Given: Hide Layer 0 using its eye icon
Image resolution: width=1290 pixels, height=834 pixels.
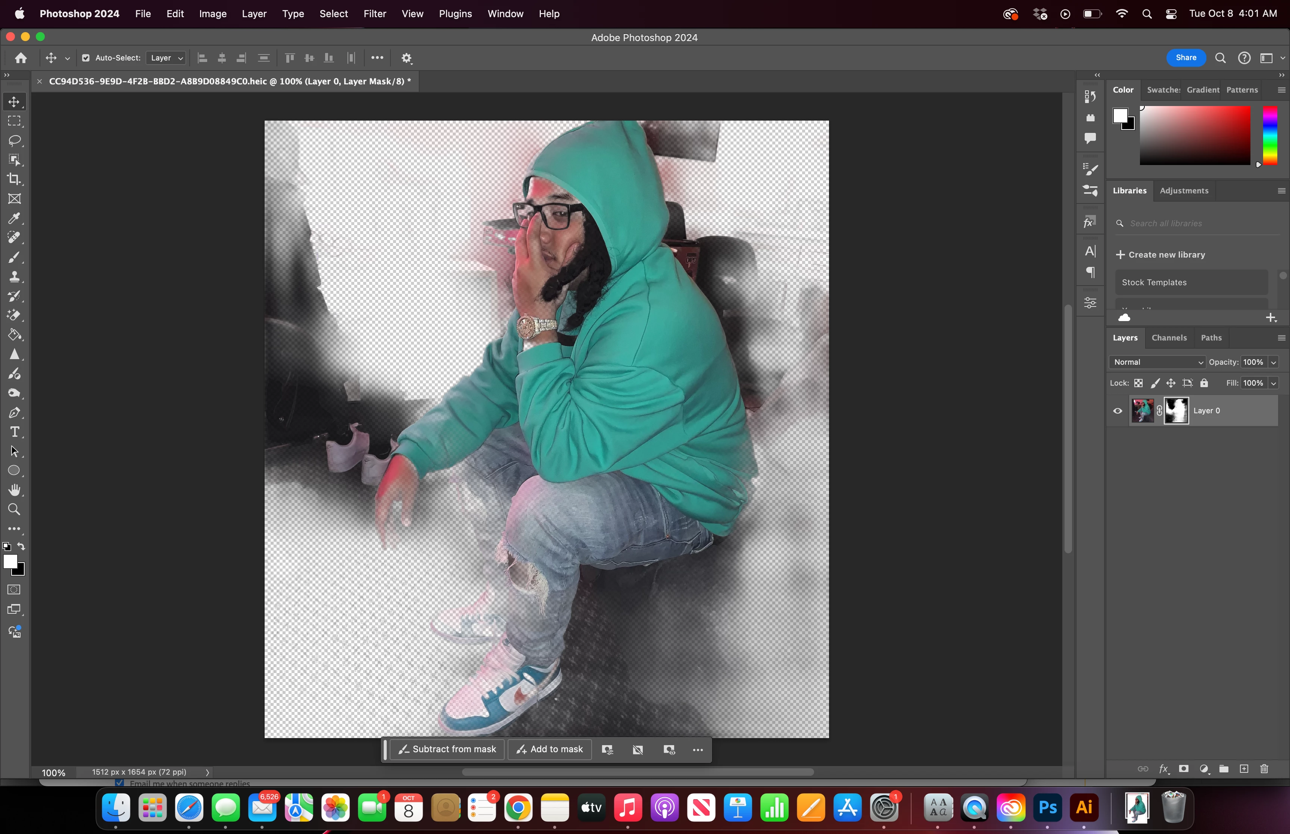Looking at the screenshot, I should [x=1117, y=411].
